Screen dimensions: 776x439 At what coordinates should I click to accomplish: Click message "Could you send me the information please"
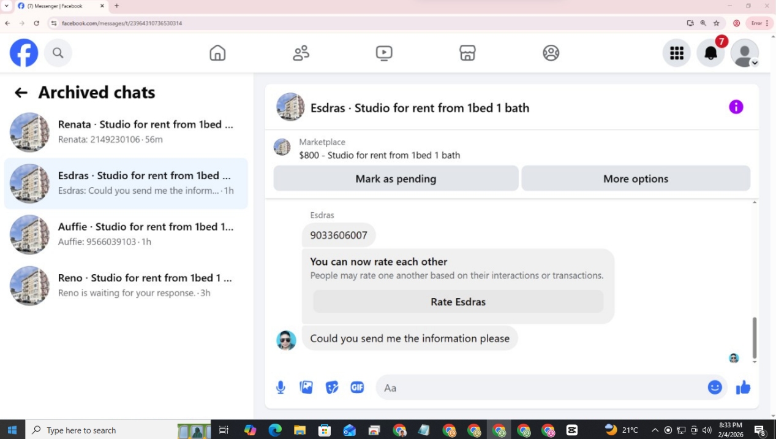click(410, 338)
